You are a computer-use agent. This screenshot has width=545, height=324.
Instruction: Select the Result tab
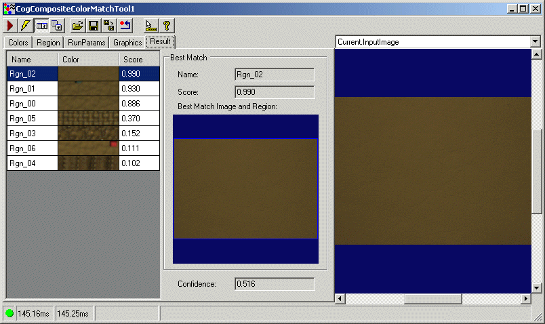(x=160, y=41)
